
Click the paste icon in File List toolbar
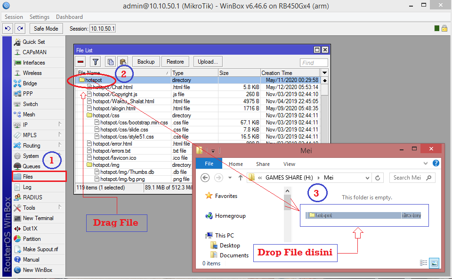pyautogui.click(x=123, y=62)
